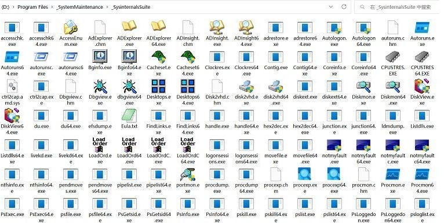Expand chevron after Program Files breadcrumb
Screen dimensions: 444x223
coord(52,7)
